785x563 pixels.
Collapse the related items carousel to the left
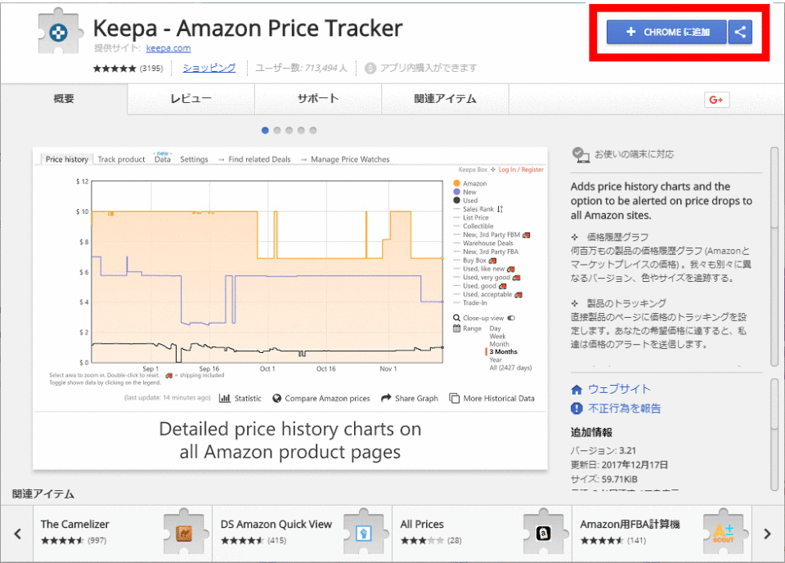[x=17, y=533]
